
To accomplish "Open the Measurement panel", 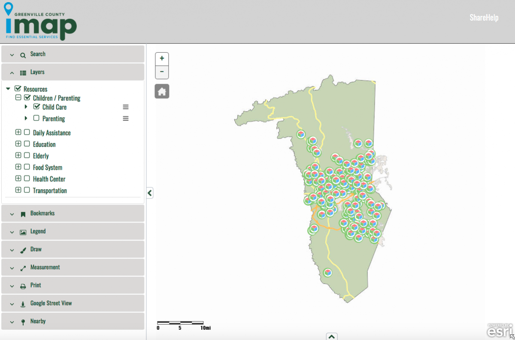I will pyautogui.click(x=73, y=268).
